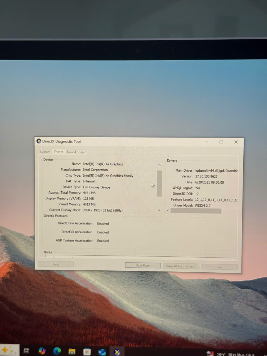Open Microsoft Store from taskbar
Screen dimensions: 267x356
click(x=87, y=352)
